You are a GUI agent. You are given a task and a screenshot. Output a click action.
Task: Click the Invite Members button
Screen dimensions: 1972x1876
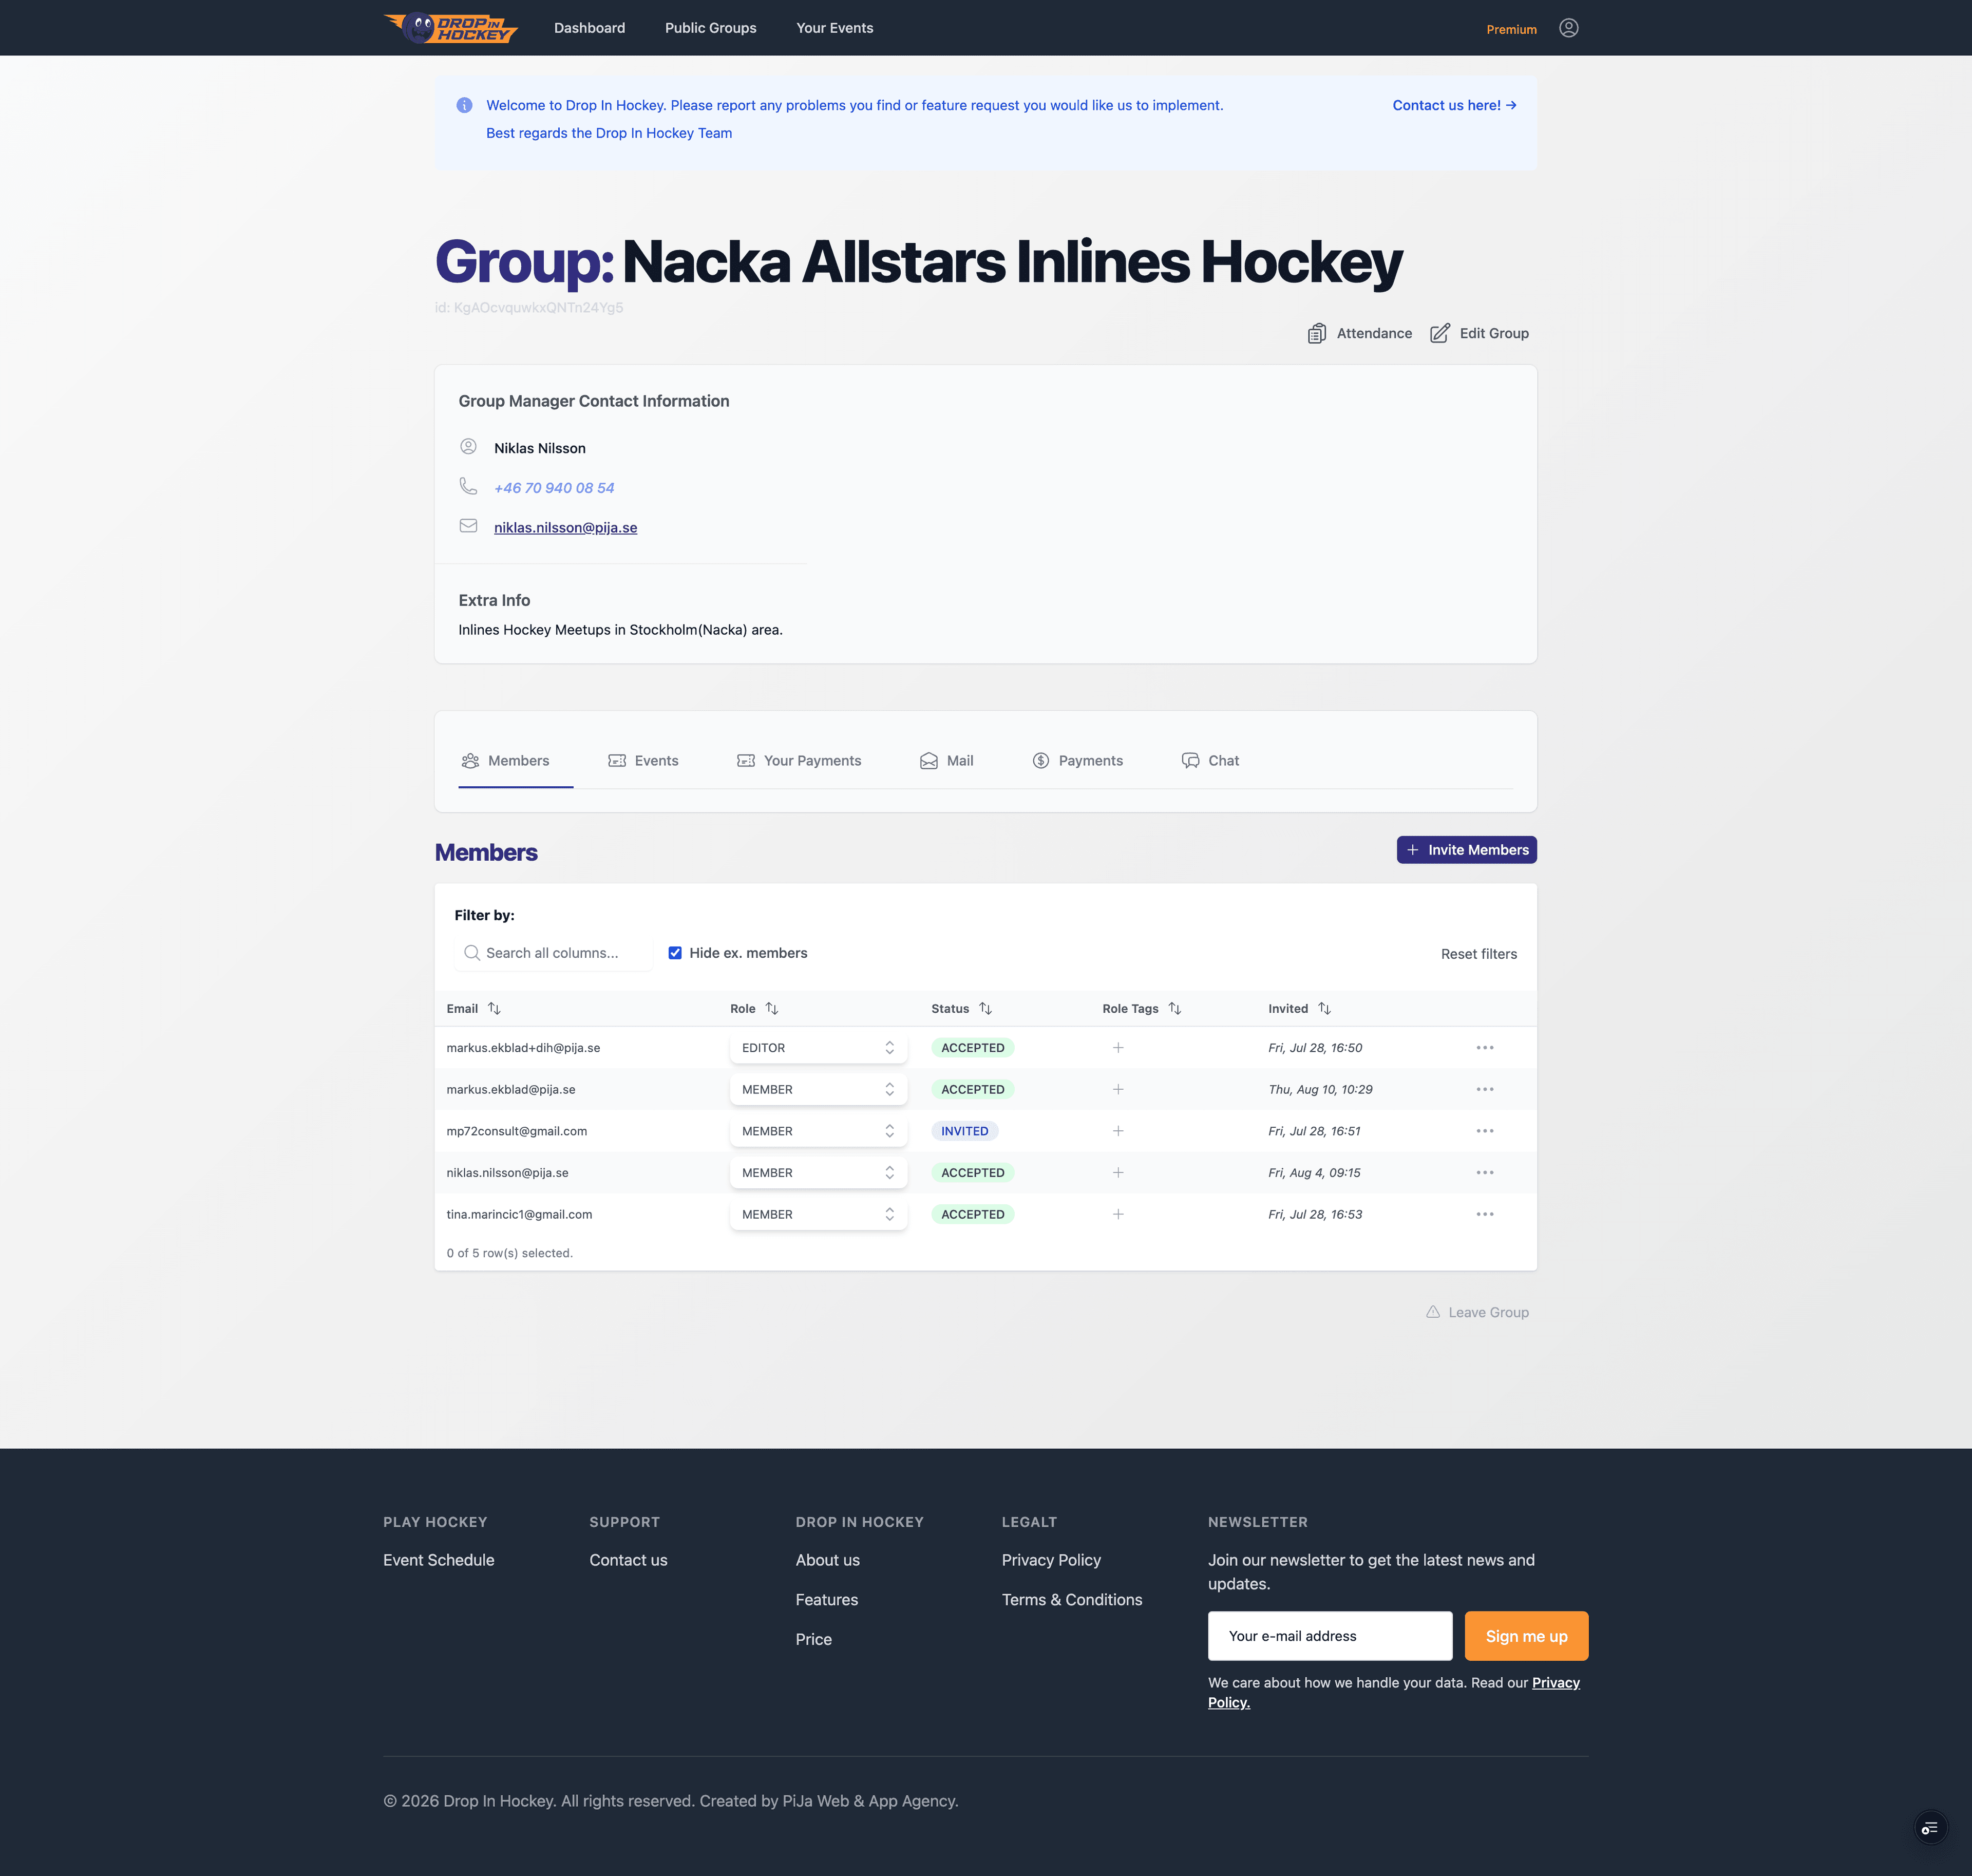(x=1466, y=850)
